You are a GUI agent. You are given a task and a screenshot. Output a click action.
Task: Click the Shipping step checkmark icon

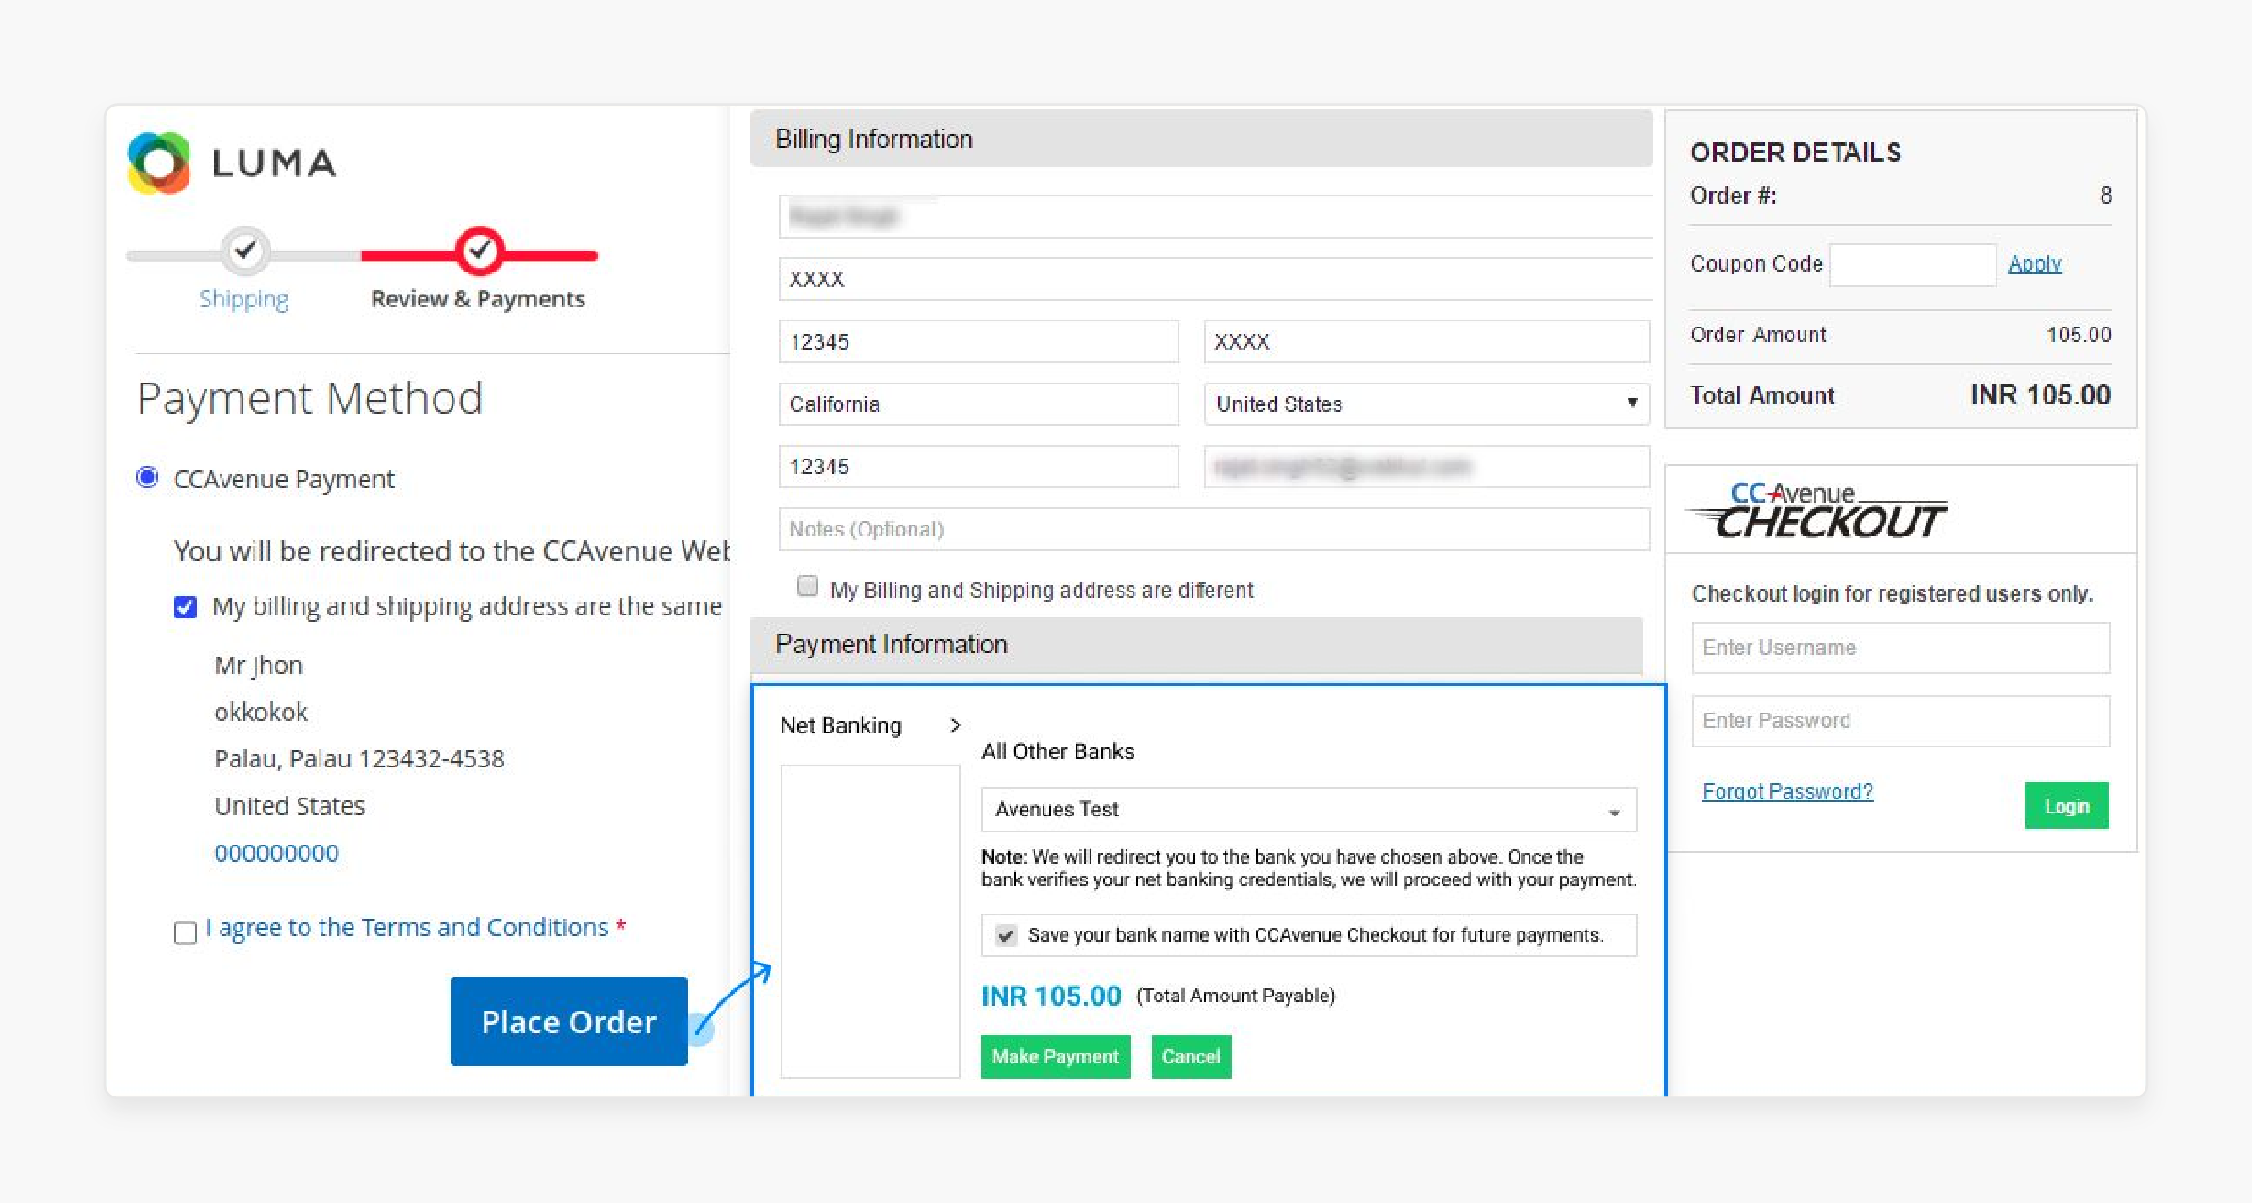tap(245, 251)
